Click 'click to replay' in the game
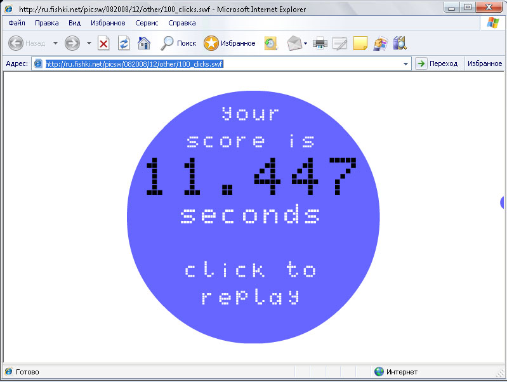 coord(251,283)
